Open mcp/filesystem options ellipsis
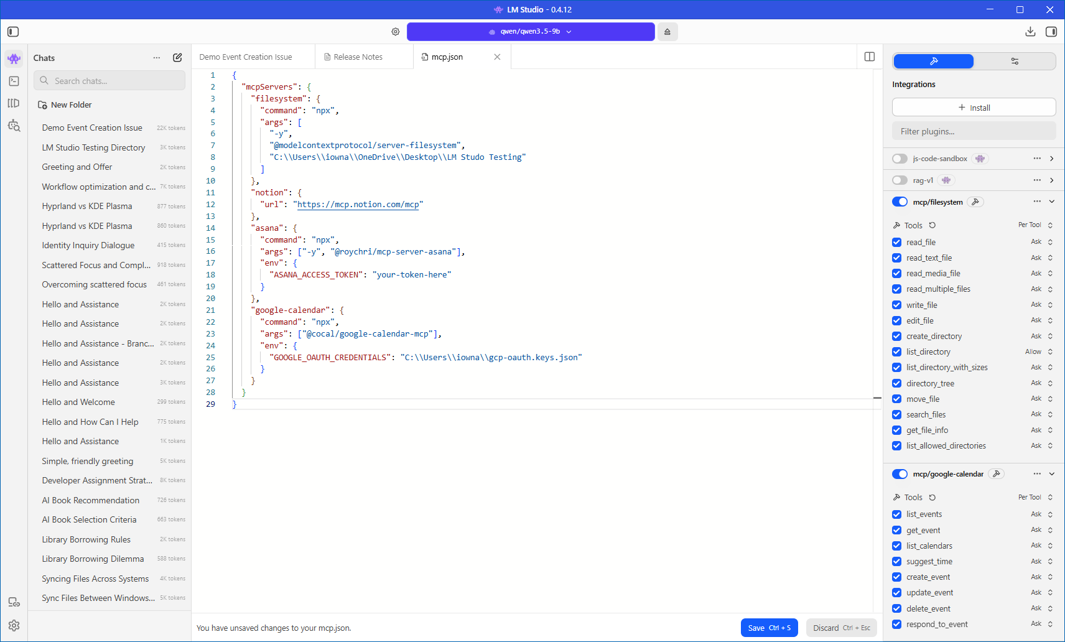 pyautogui.click(x=1037, y=202)
